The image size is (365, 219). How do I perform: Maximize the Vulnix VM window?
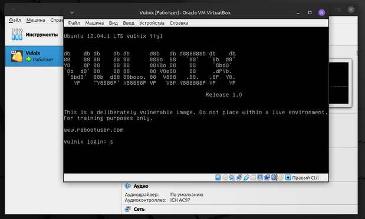310,12
